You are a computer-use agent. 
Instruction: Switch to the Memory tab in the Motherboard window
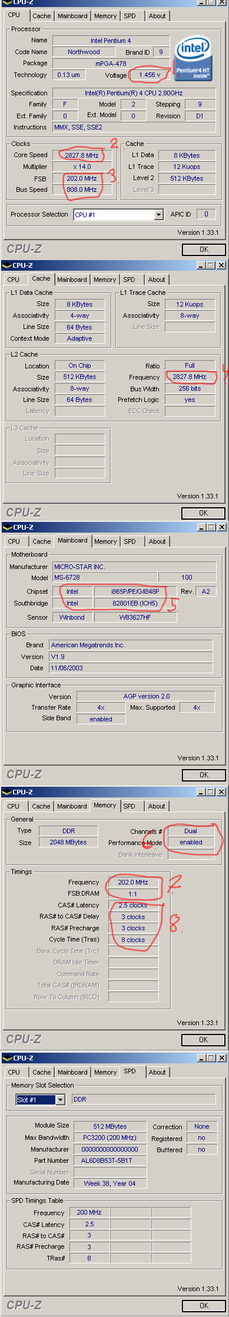coord(105,541)
